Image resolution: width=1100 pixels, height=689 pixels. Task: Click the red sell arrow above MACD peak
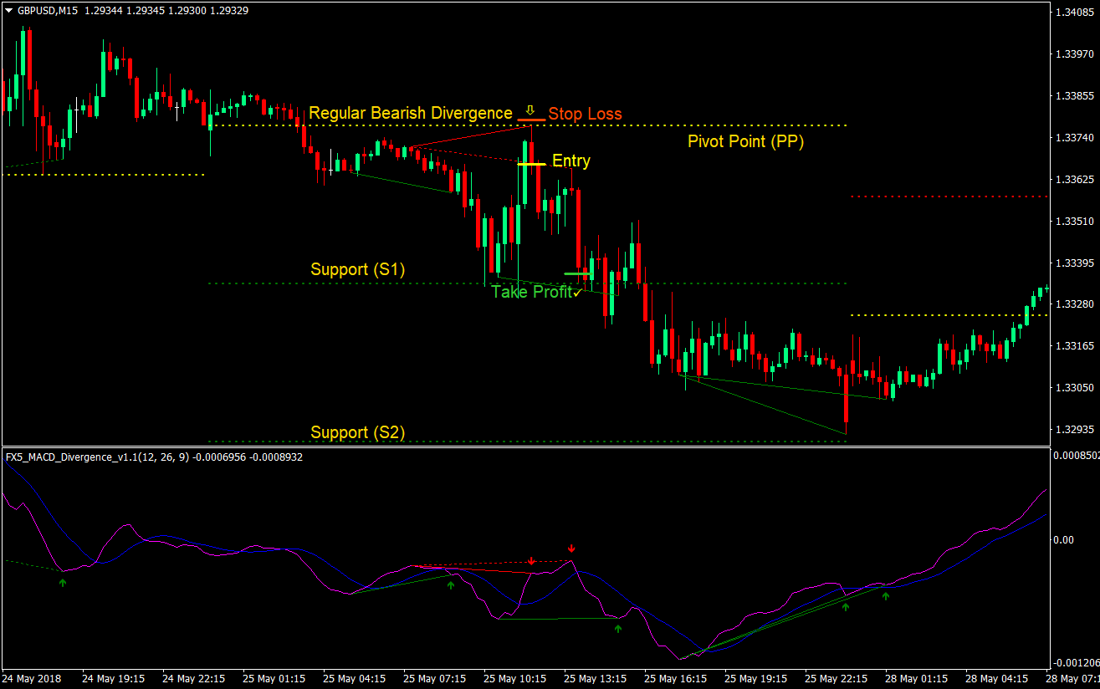click(571, 549)
